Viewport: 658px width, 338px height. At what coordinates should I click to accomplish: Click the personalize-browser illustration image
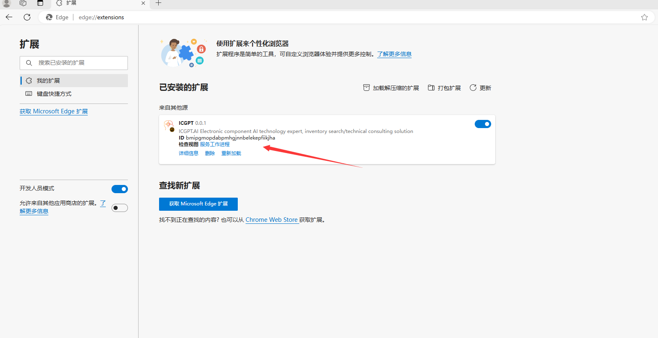(183, 53)
